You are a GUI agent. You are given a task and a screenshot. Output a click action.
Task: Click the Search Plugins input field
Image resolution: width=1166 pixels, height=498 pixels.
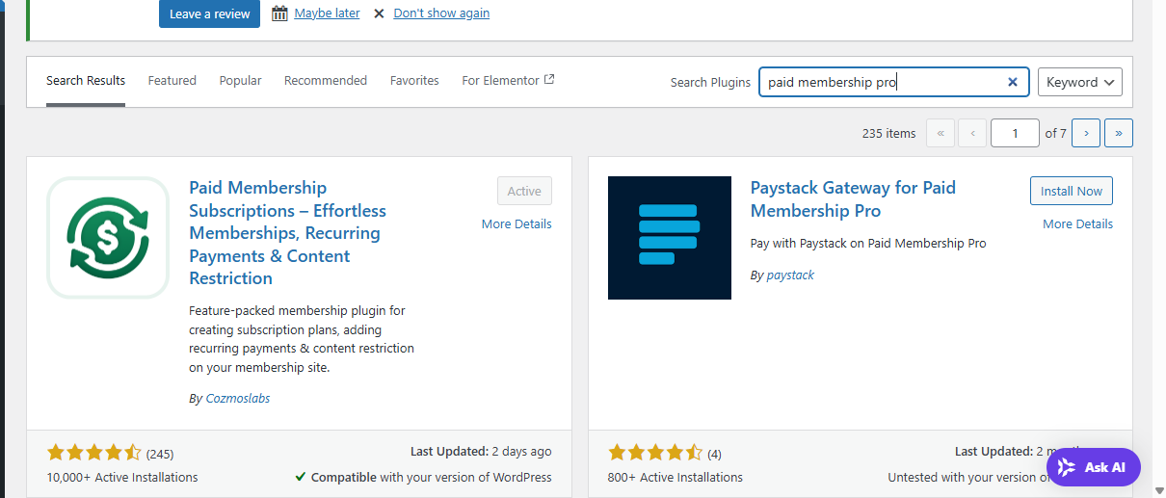click(x=893, y=82)
